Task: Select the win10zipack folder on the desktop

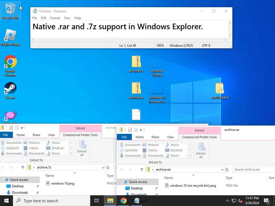Action: [220, 91]
